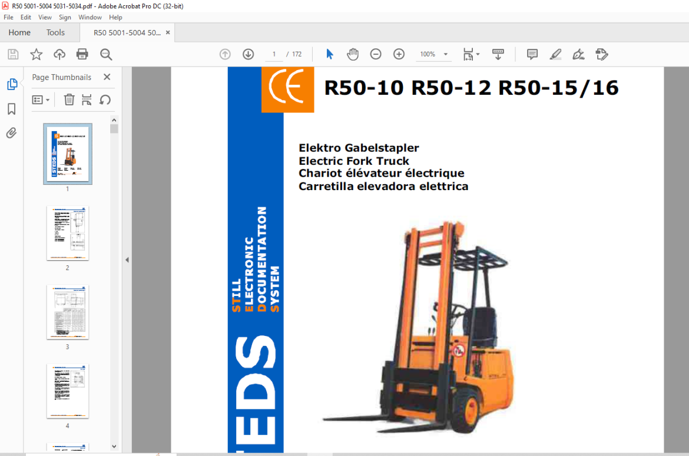Viewport: 689px width, 456px height.
Task: Click thumbnails scrollbar up arrow
Action: click(x=114, y=120)
